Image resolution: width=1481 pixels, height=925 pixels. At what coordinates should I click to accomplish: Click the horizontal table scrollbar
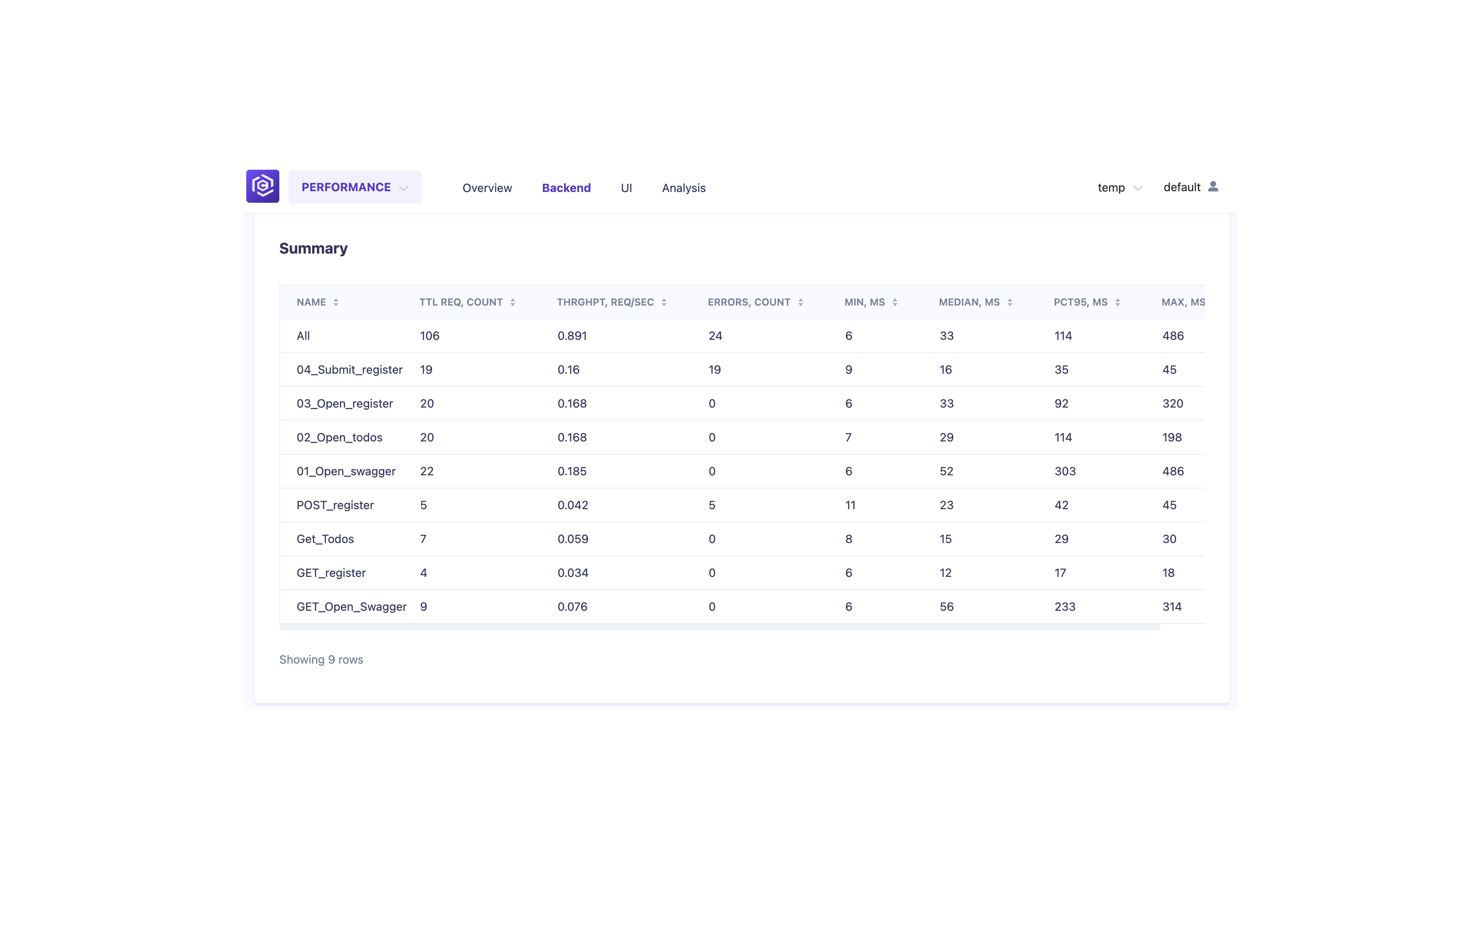click(x=720, y=627)
